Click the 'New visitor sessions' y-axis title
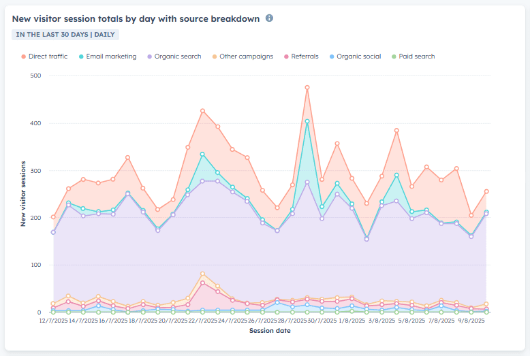The height and width of the screenshot is (356, 530). (x=22, y=193)
